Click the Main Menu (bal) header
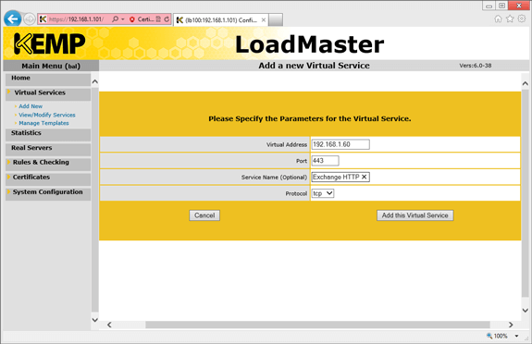 pyautogui.click(x=51, y=66)
